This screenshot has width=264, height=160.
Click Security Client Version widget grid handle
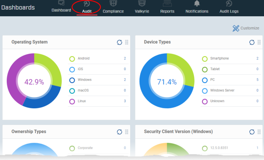[259, 132]
